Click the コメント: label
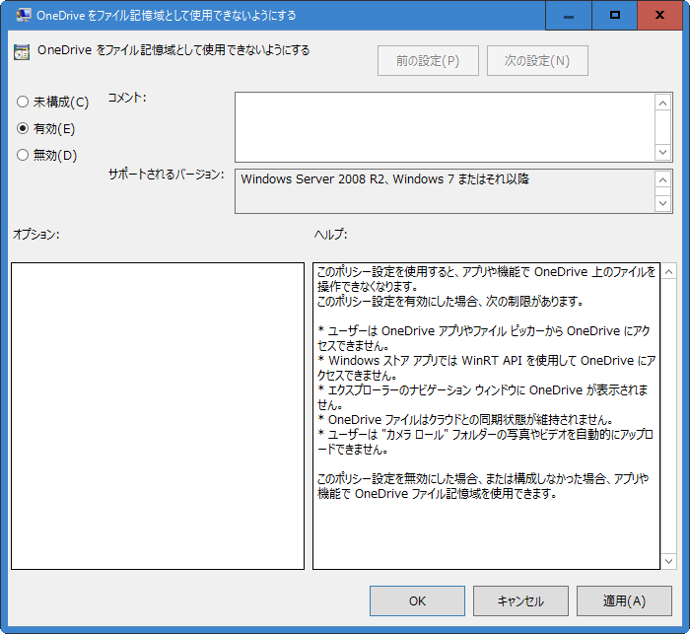 127,98
